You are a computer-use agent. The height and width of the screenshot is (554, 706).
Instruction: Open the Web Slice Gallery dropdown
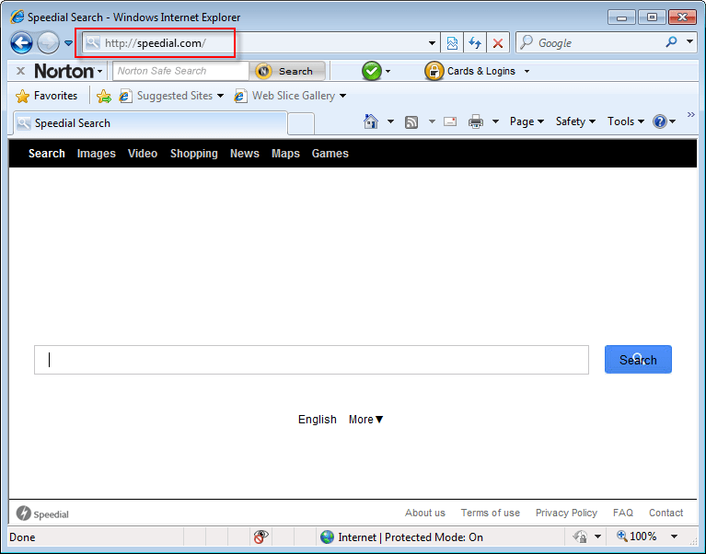tap(290, 96)
